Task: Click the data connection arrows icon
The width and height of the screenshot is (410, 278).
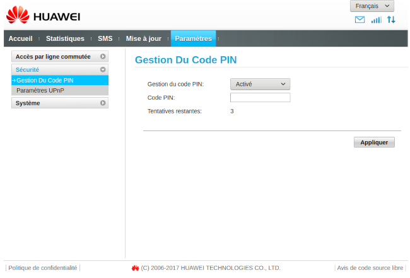Action: (x=392, y=20)
